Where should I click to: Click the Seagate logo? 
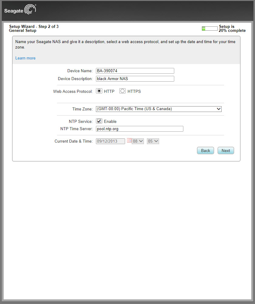tap(20, 9)
